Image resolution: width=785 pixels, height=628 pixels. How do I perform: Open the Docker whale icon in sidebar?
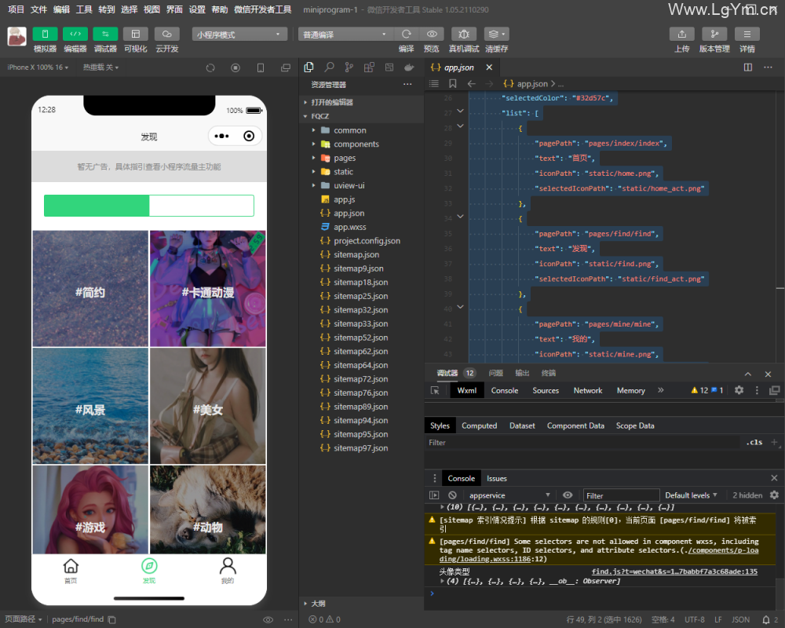(x=409, y=67)
